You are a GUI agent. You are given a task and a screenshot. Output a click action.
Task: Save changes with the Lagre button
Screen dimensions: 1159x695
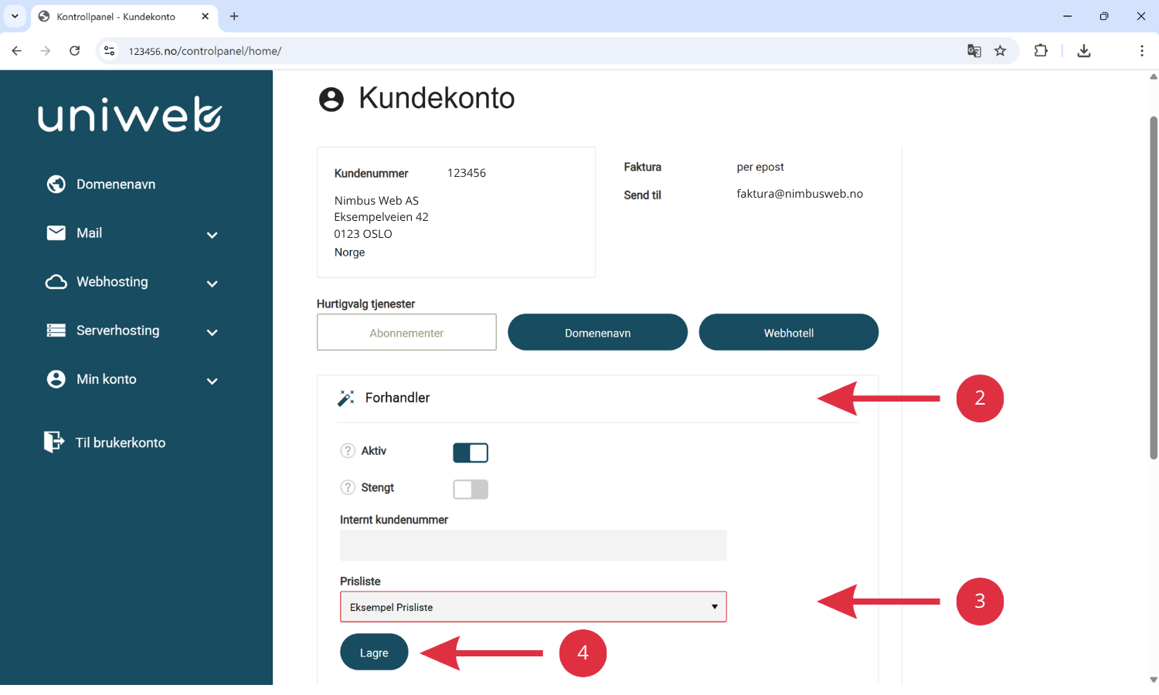coord(374,653)
